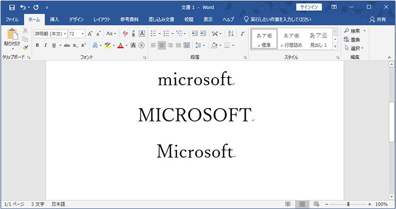The width and height of the screenshot is (396, 209).
Task: Switch to the 挿入 tab
Action: pyautogui.click(x=54, y=20)
